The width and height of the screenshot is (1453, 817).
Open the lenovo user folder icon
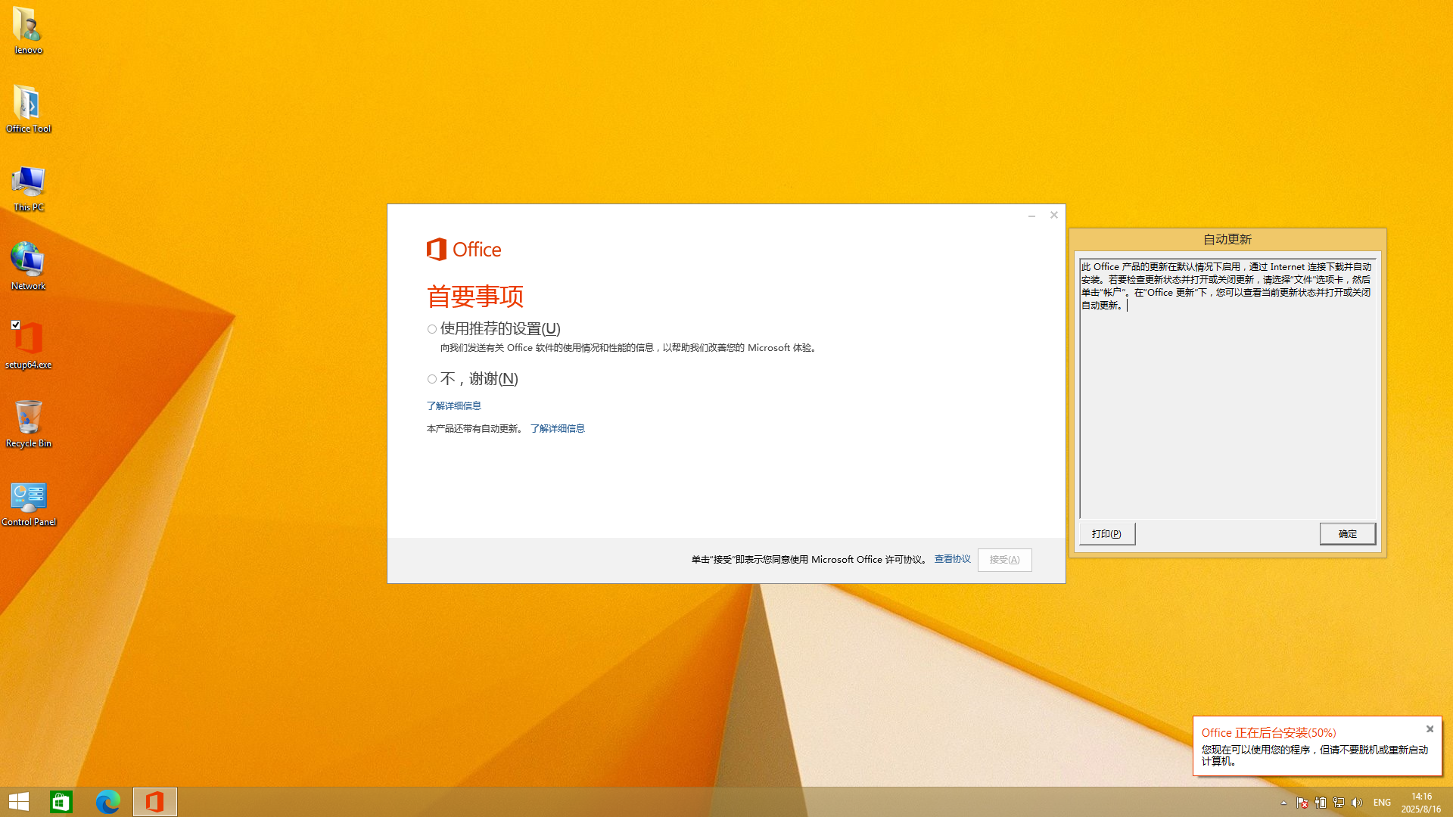pos(28,30)
